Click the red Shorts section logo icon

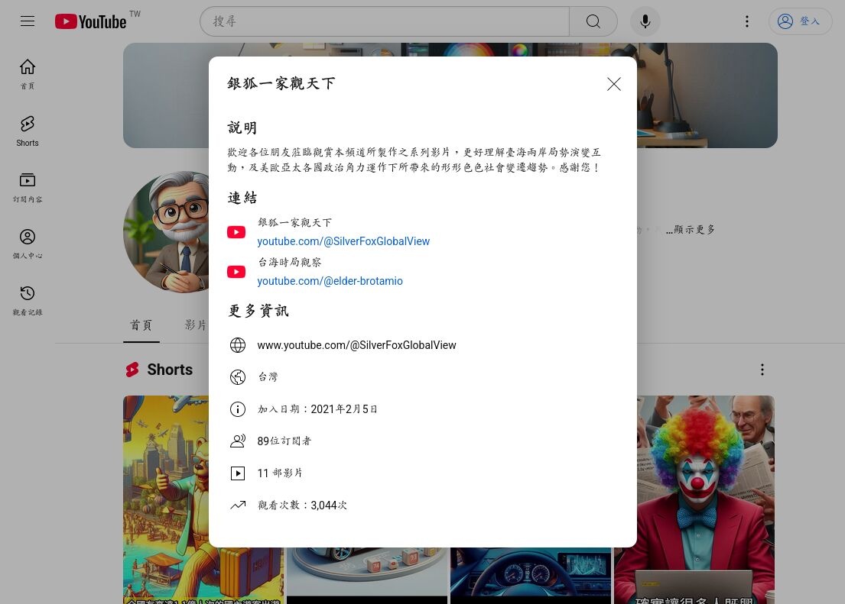pos(132,370)
